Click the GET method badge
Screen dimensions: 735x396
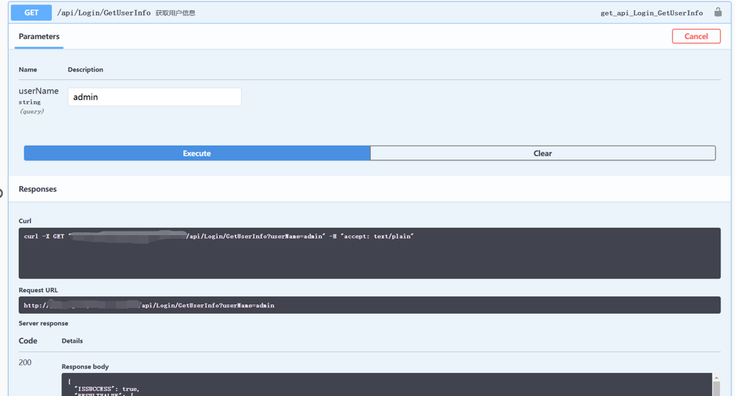pos(31,13)
